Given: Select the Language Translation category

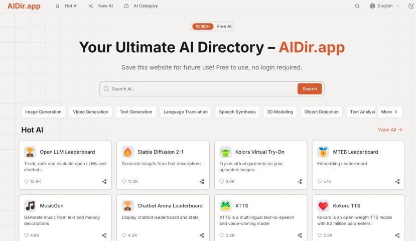Looking at the screenshot, I should 186,112.
